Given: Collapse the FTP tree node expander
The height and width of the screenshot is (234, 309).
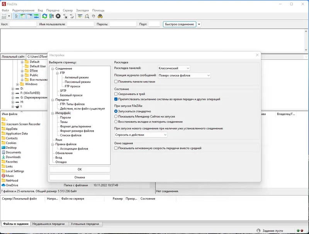Looking at the screenshot, I should click(57, 73).
